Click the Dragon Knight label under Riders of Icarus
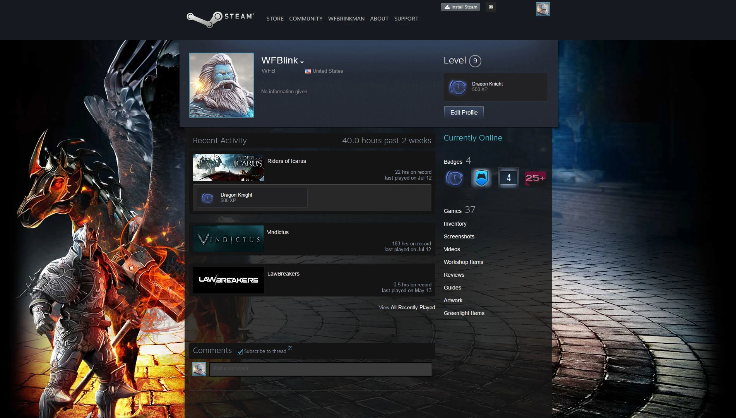 point(236,195)
